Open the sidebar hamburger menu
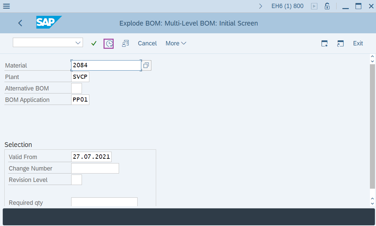Screen dimensions: 376x226 6,6
